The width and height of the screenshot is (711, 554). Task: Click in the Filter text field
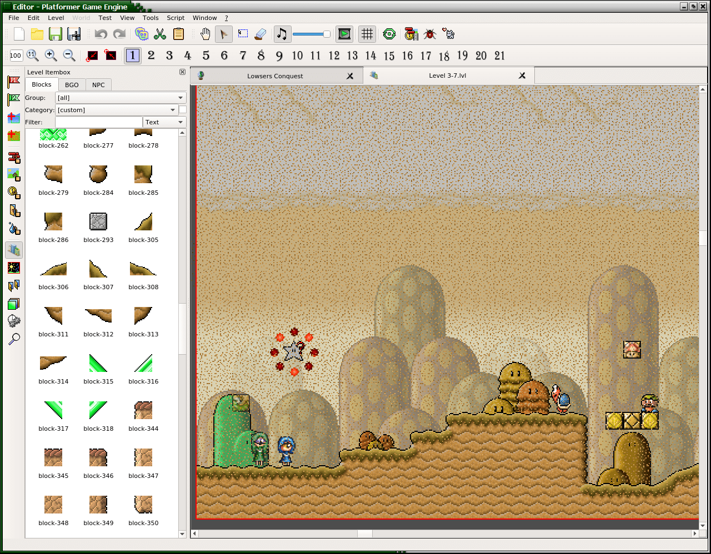tap(99, 122)
